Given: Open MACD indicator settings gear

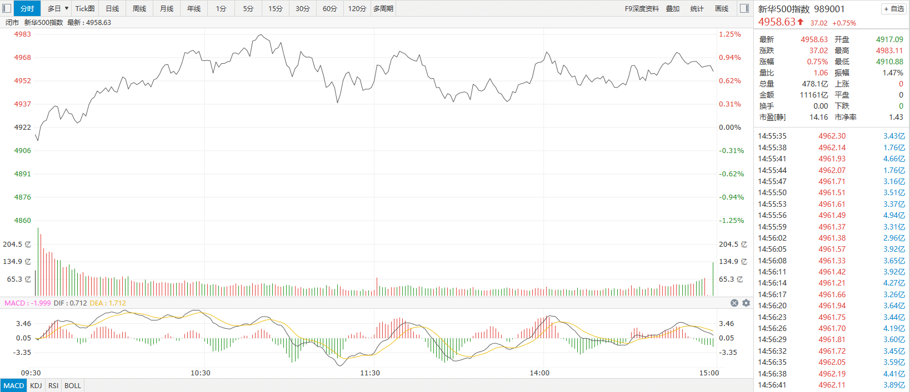Looking at the screenshot, I should point(746,303).
